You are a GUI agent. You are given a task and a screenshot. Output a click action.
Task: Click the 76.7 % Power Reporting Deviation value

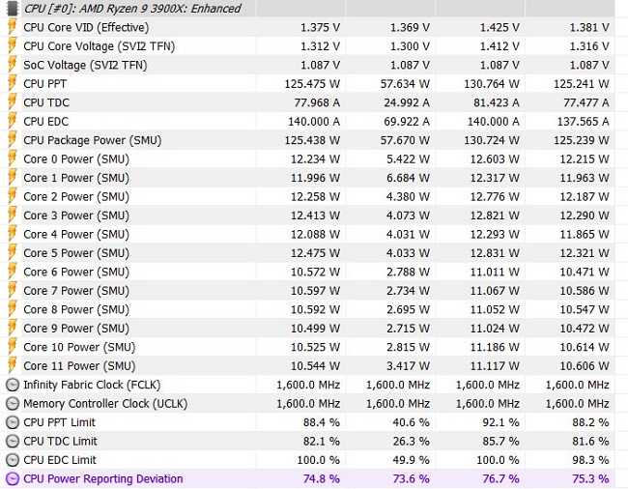coord(500,479)
